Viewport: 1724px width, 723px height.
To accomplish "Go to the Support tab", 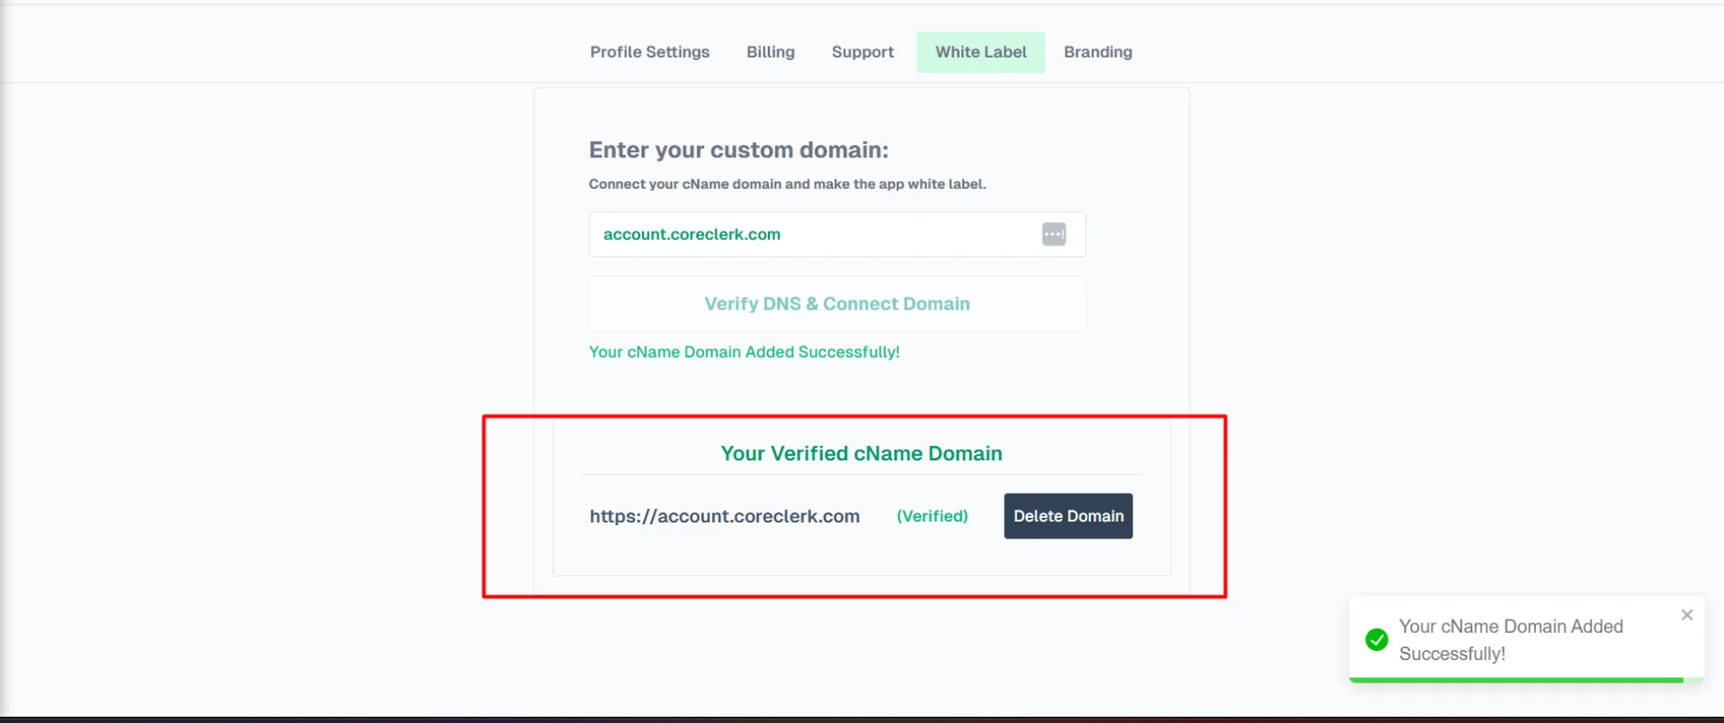I will click(x=862, y=52).
